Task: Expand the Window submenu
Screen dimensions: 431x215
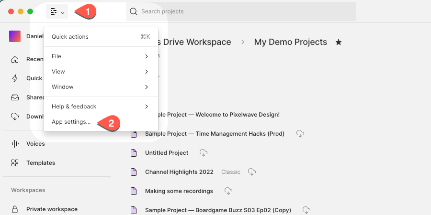Action: tap(101, 87)
